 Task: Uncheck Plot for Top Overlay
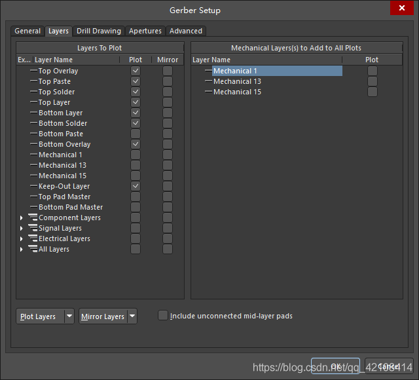136,71
